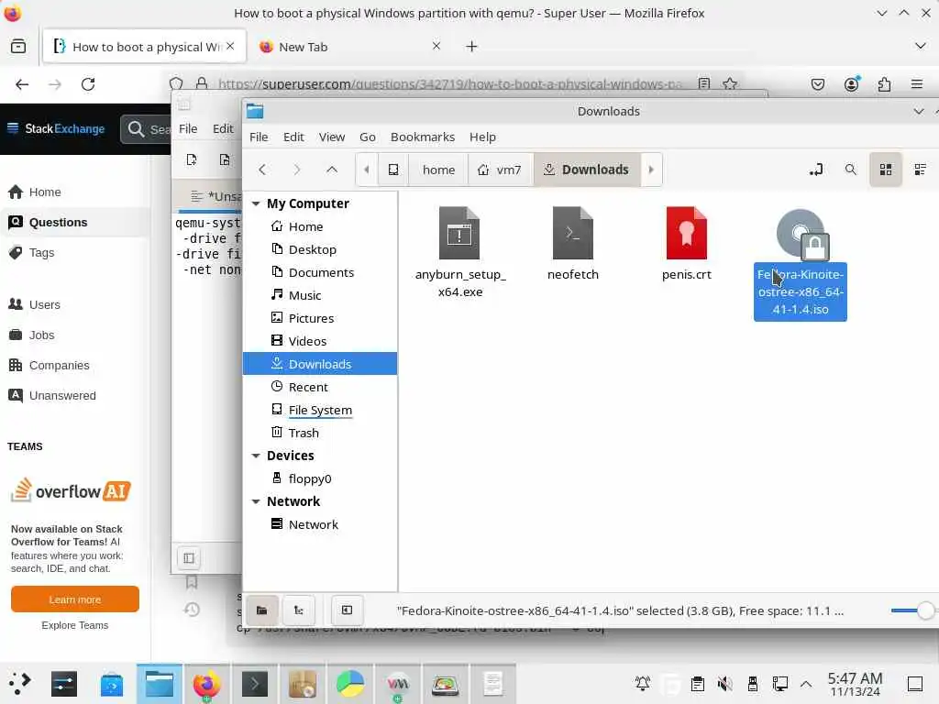Open Bookmarks menu in Downloads window

click(423, 137)
